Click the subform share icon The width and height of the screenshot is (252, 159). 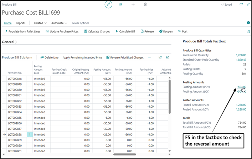(160, 57)
